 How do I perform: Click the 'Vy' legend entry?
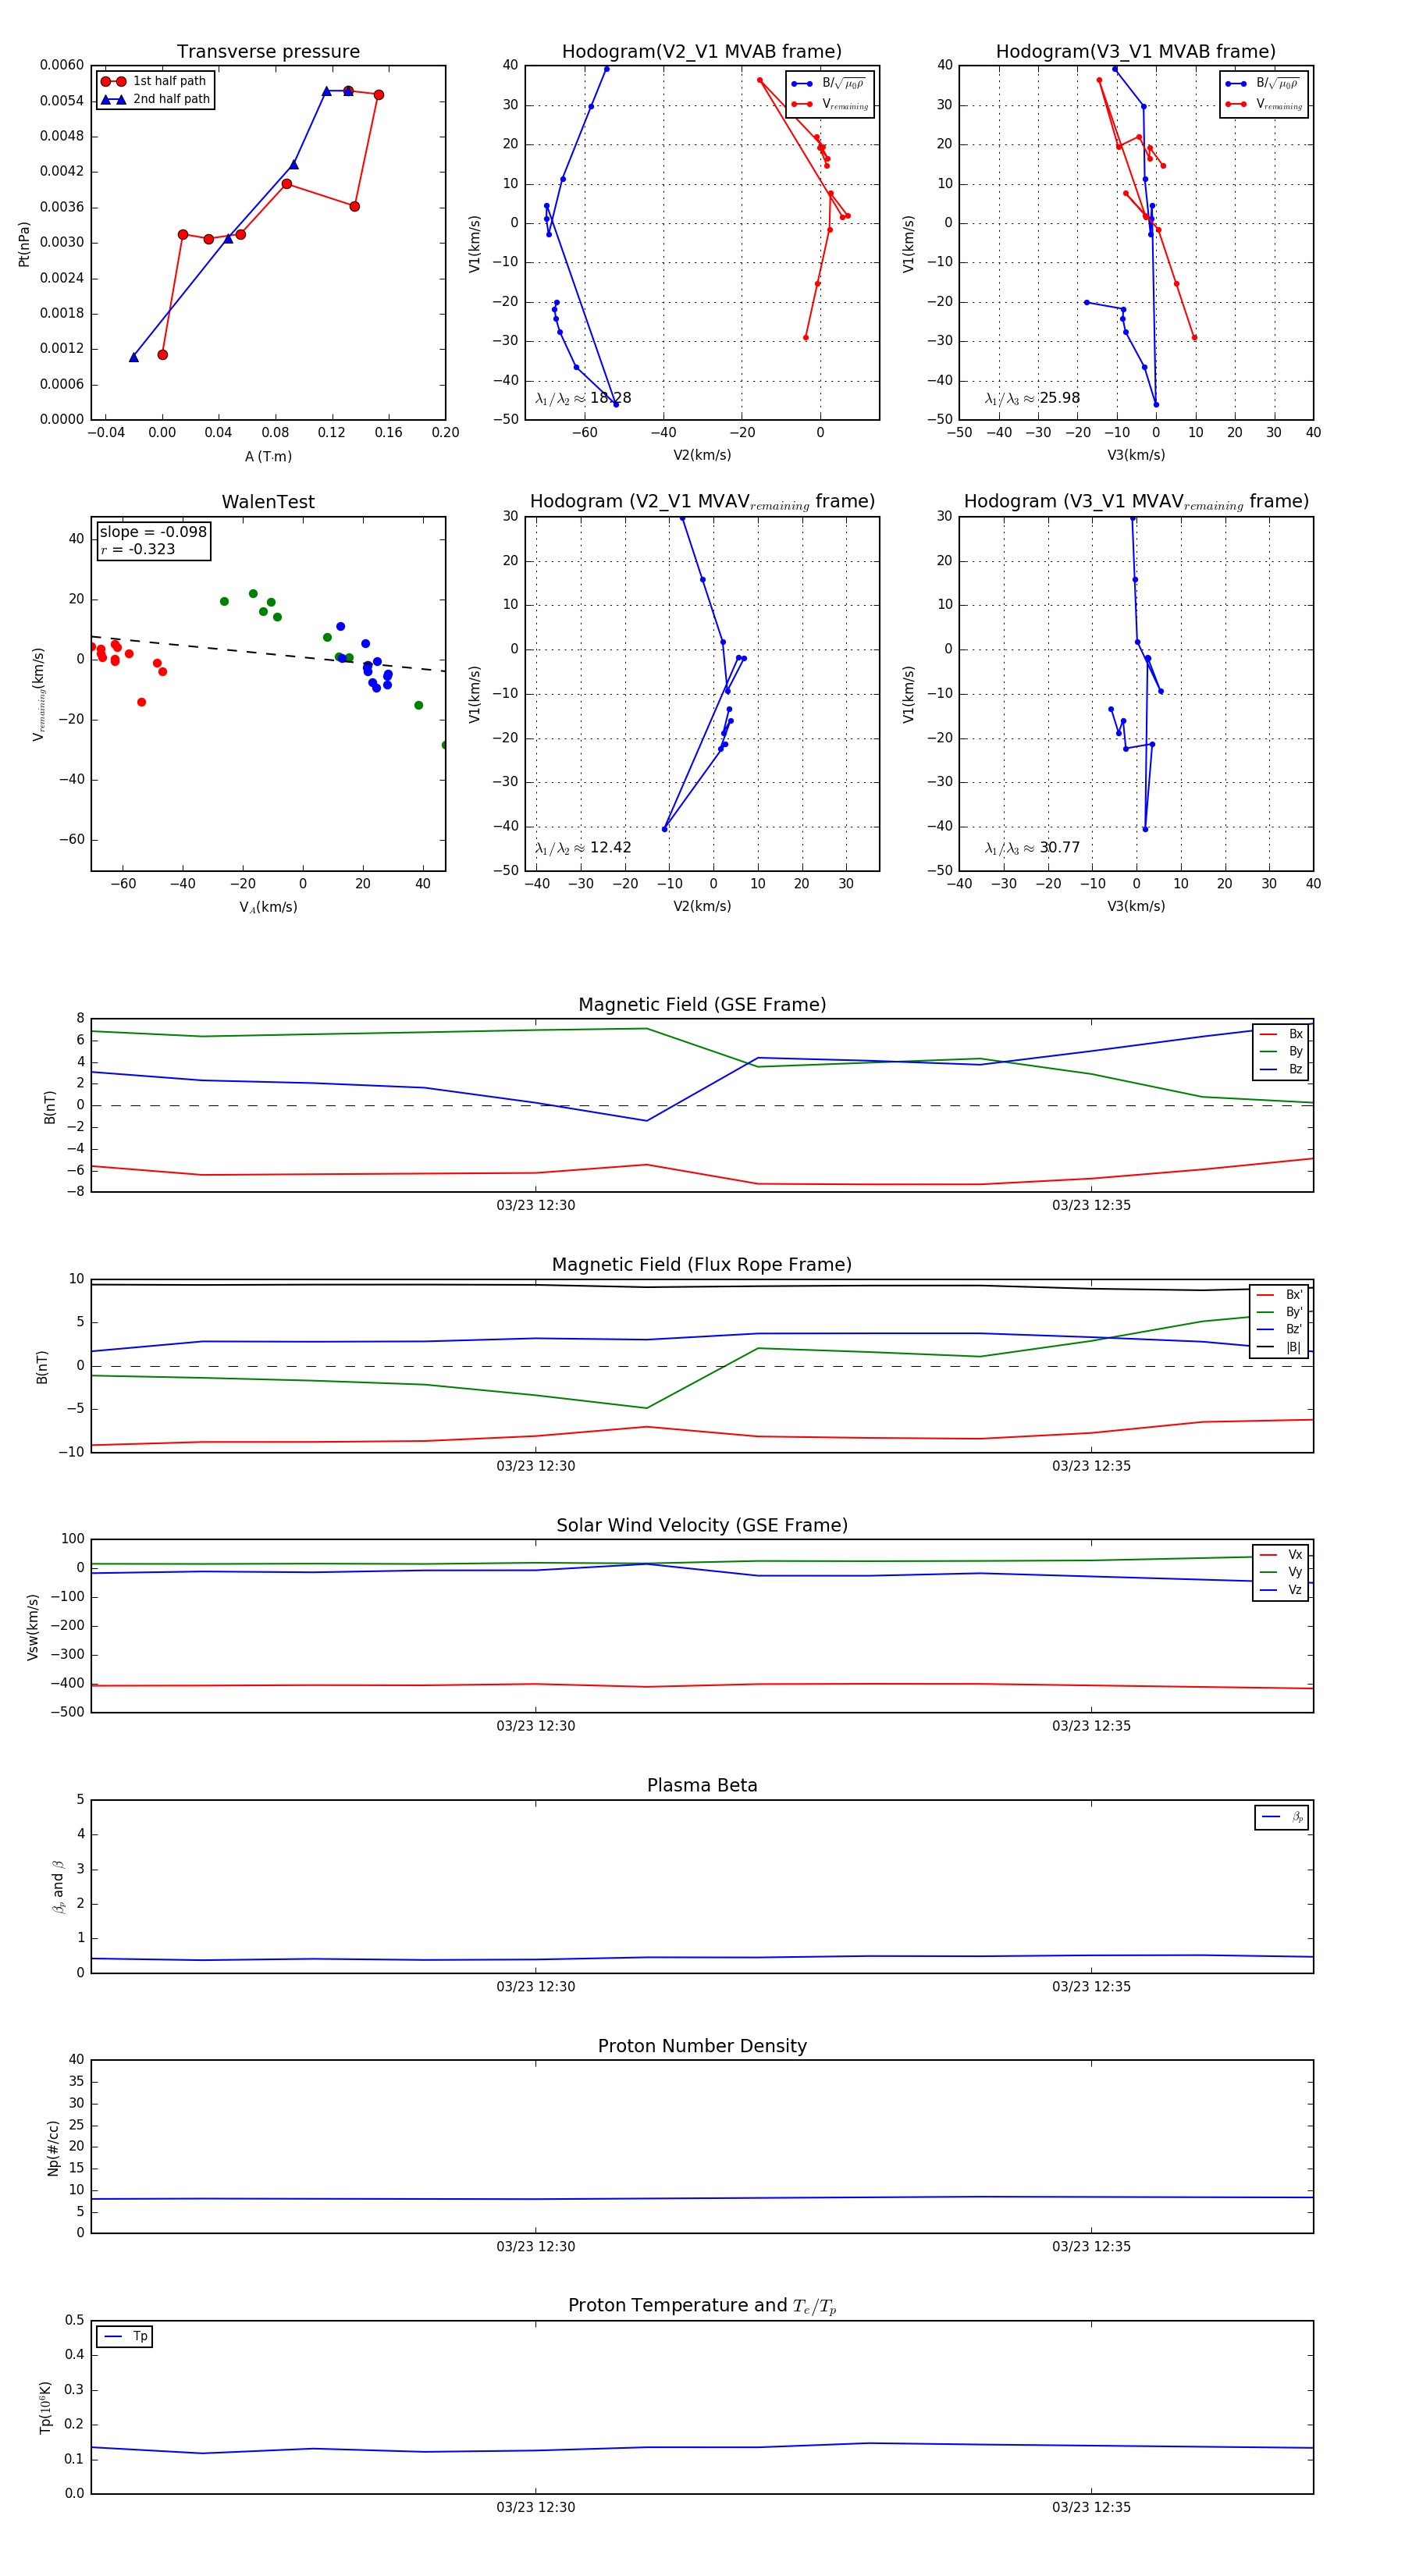(1281, 1572)
